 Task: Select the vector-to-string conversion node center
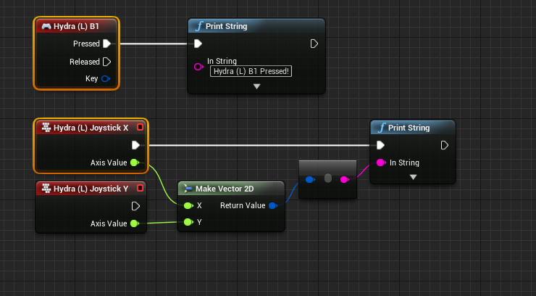tap(327, 178)
